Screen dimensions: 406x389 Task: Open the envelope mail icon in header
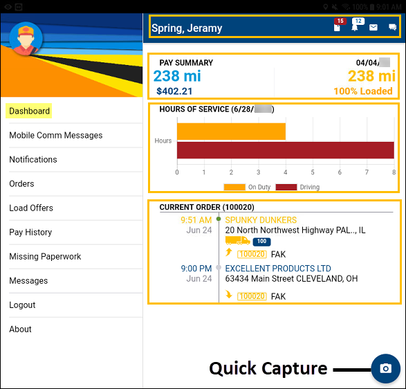[373, 27]
